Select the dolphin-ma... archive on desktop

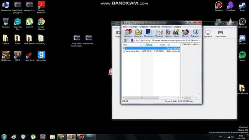click(89, 40)
